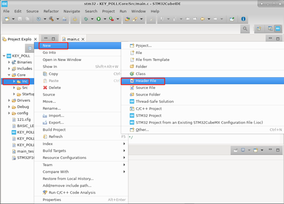Open dropdown next to New toolbar icon
The height and width of the screenshot is (204, 284).
(x=13, y=19)
